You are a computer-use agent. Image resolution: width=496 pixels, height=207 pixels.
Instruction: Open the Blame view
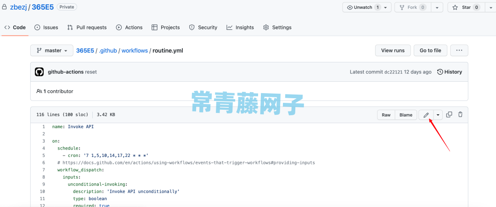pos(406,115)
